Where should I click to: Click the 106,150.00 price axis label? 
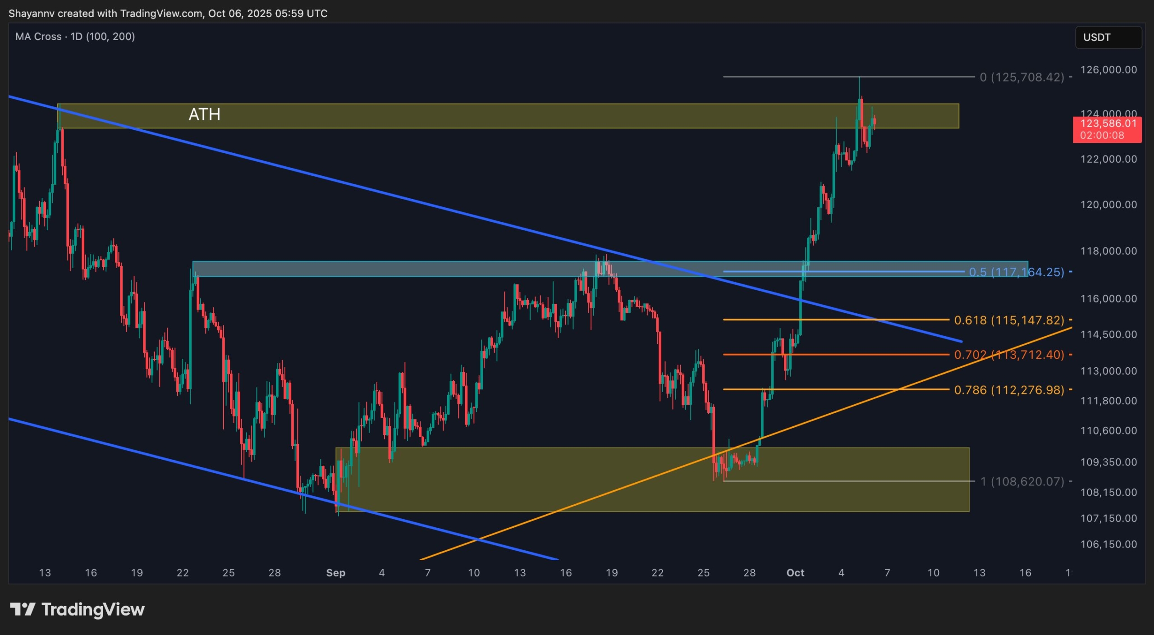click(x=1108, y=544)
